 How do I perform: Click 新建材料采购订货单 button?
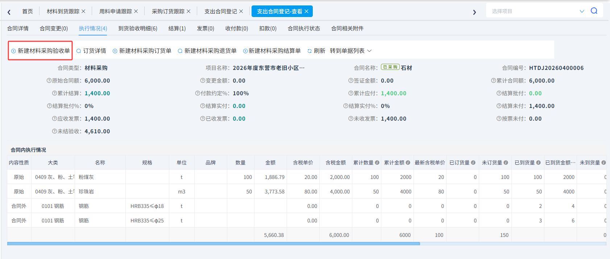pyautogui.click(x=142, y=51)
